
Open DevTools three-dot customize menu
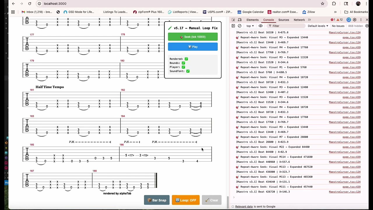point(361,20)
